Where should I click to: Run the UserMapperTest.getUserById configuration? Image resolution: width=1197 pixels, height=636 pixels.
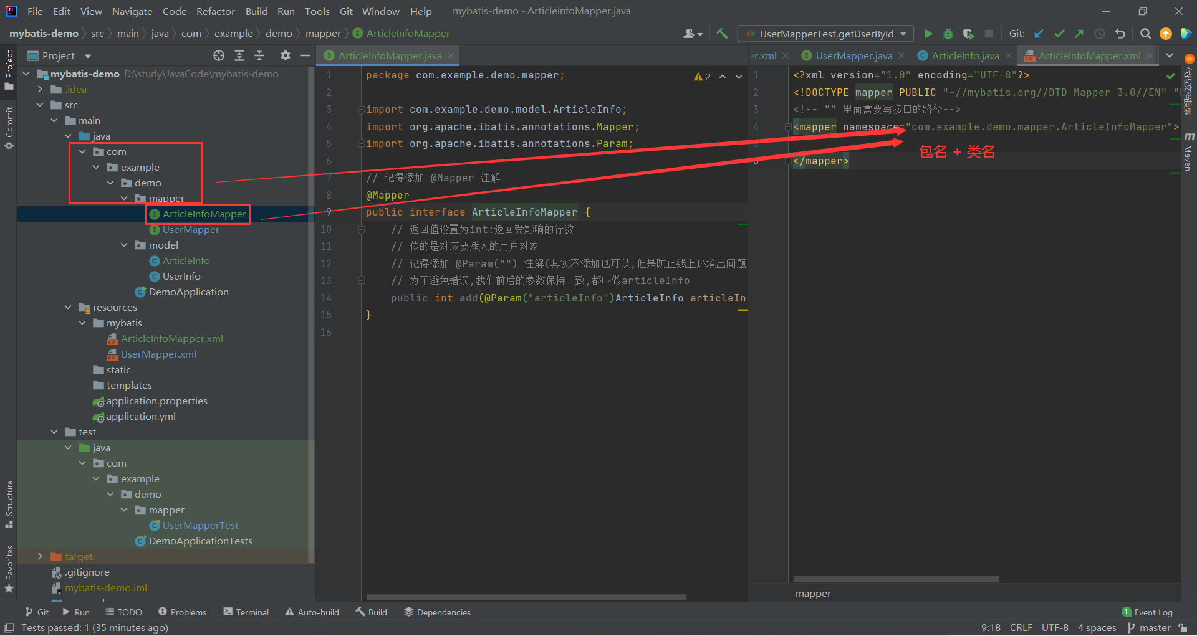(x=928, y=34)
